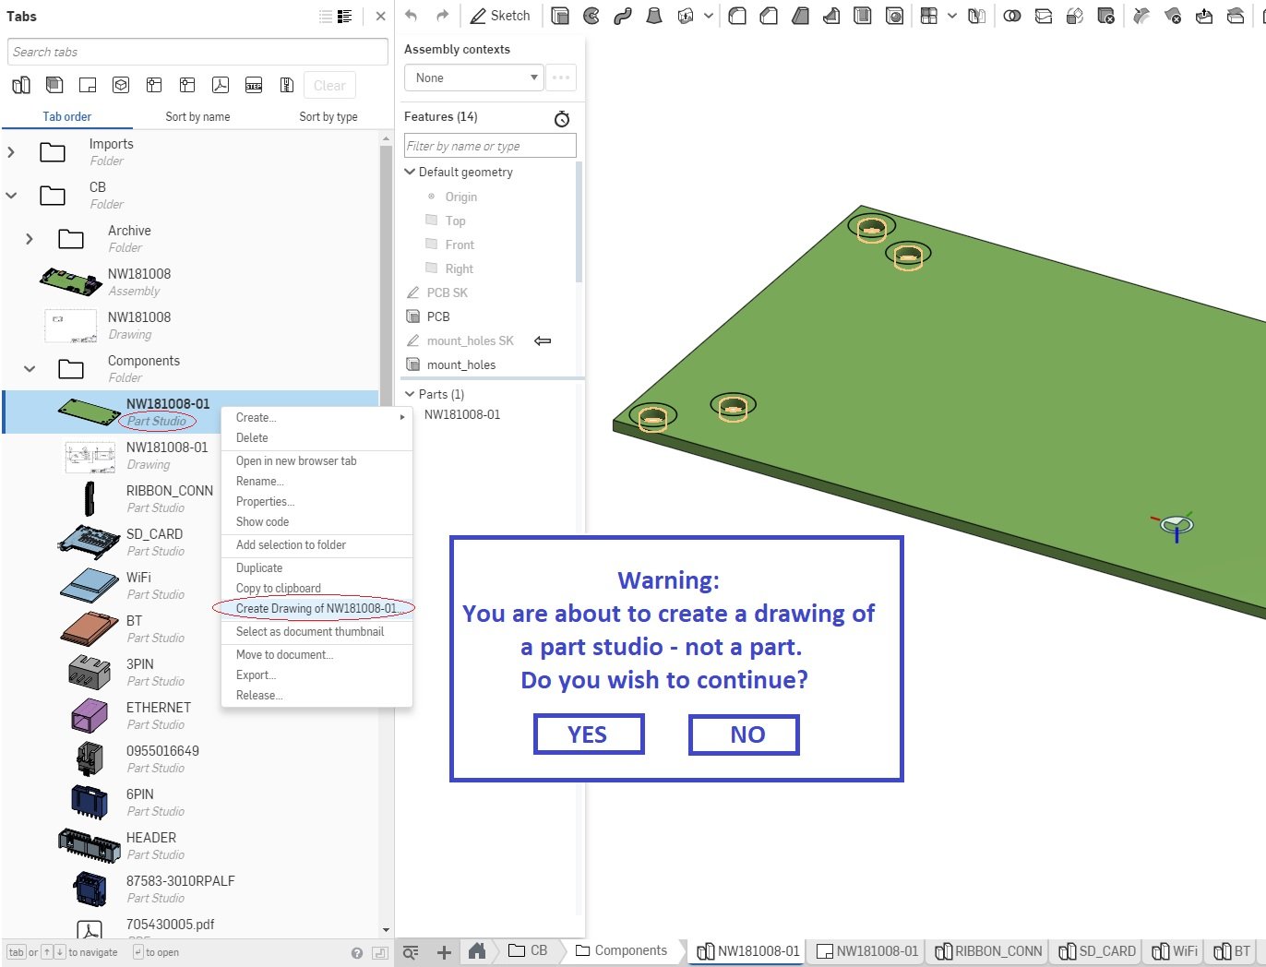Screen dimensions: 1266x967
Task: Select the Sweep tool icon
Action: point(623,16)
